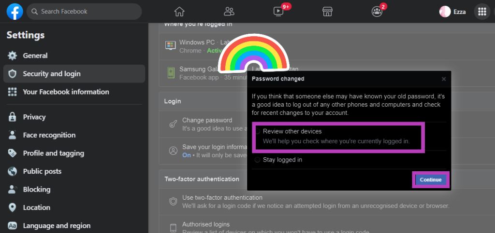Focus the Search Facebook field
495x233 pixels.
pos(84,12)
